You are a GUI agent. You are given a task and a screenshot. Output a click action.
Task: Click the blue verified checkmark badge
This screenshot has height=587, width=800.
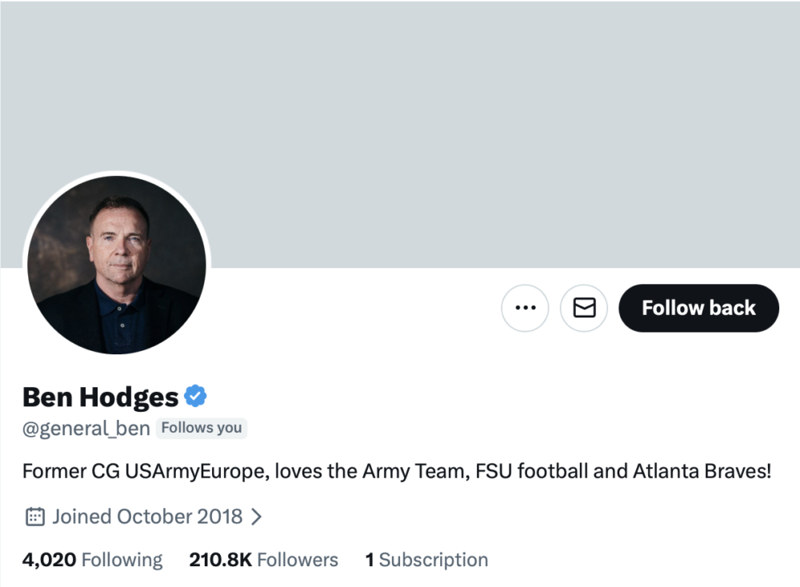(x=196, y=395)
